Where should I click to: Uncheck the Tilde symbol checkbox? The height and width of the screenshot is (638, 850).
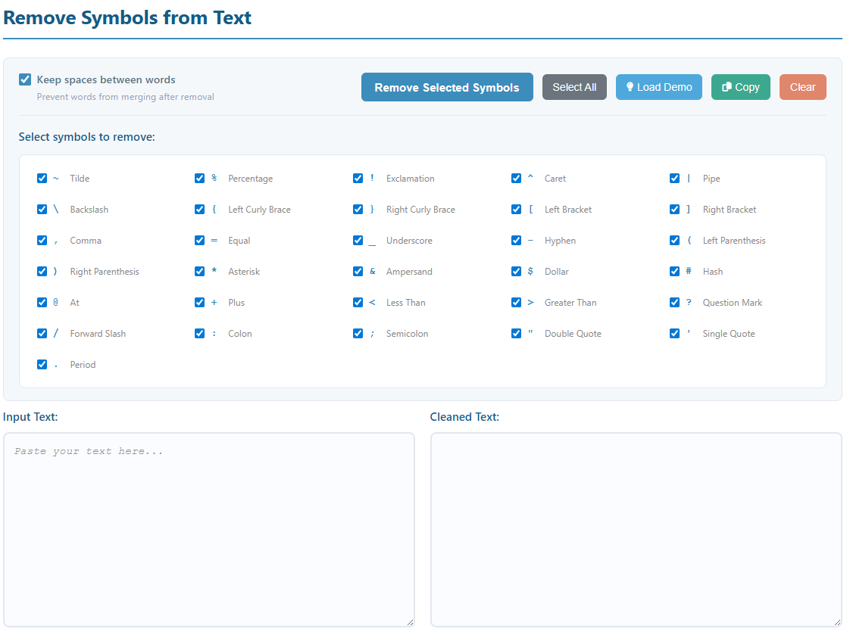click(42, 179)
